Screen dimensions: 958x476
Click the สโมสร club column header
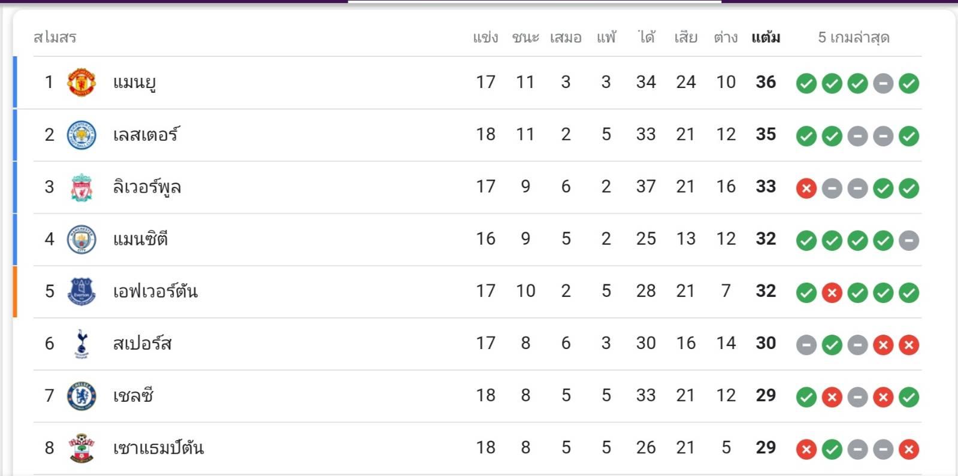tap(55, 38)
